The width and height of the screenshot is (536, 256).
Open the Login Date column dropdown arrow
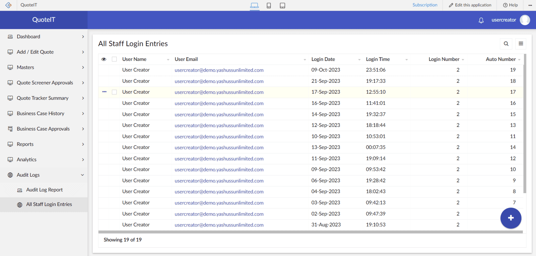pyautogui.click(x=359, y=60)
